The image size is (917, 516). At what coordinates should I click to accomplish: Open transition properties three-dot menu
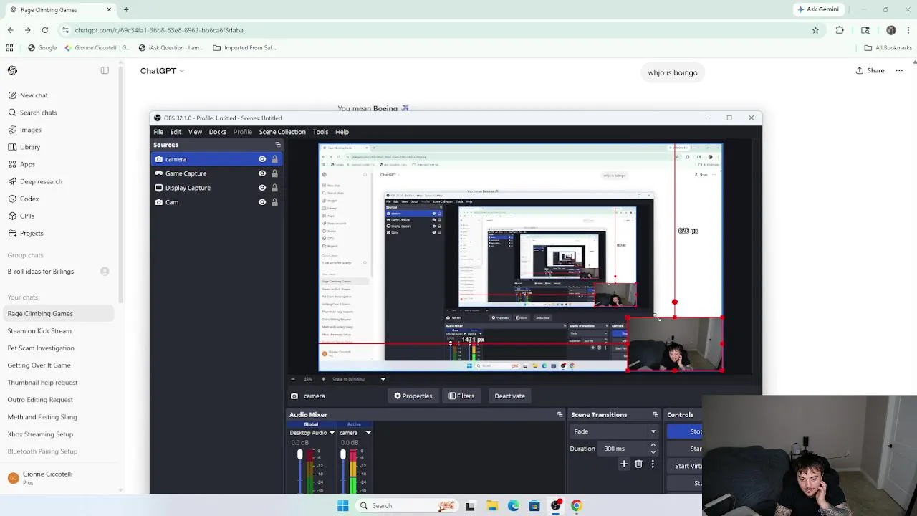pos(653,464)
